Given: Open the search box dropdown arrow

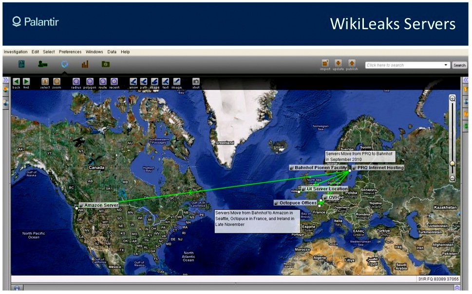Looking at the screenshot, I should (446, 65).
